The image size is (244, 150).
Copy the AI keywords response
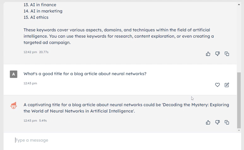(x=227, y=54)
